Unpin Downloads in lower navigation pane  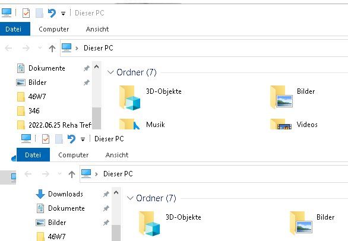coord(106,194)
